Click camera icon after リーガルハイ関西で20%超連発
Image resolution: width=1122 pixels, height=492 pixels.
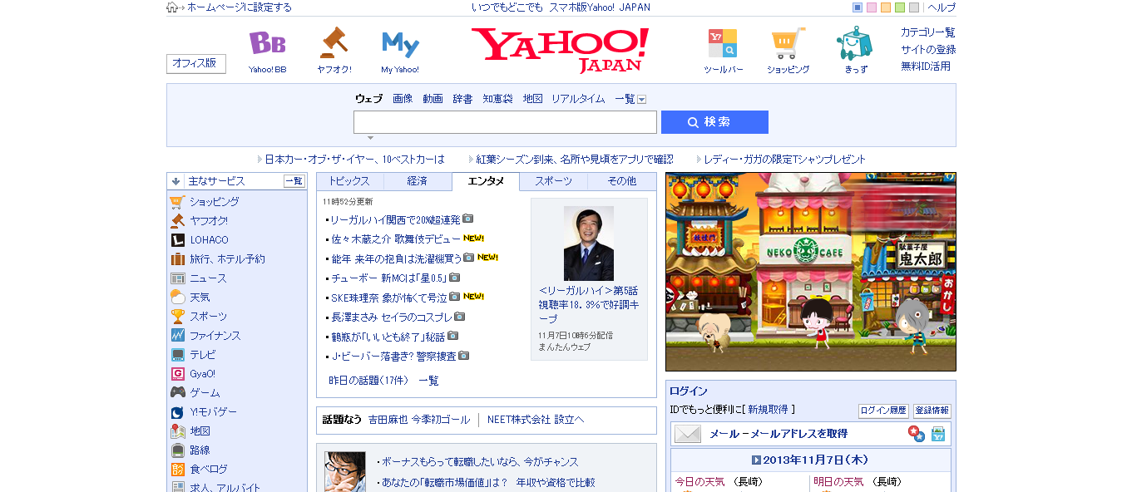coord(467,219)
